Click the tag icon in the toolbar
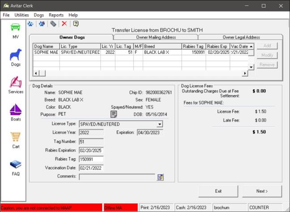This screenshot has height=212, width=290. pos(53,24)
